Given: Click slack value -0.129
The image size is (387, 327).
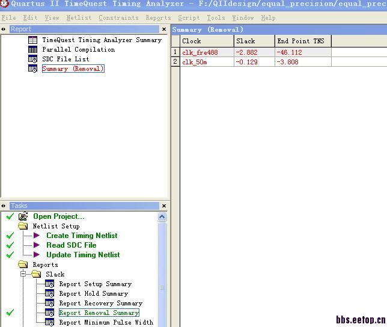Looking at the screenshot, I should coord(254,62).
